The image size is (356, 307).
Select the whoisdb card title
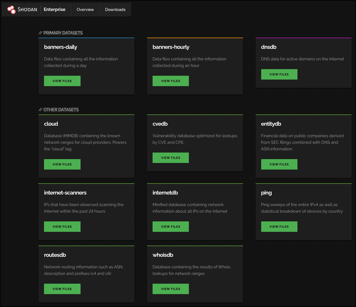tap(163, 255)
